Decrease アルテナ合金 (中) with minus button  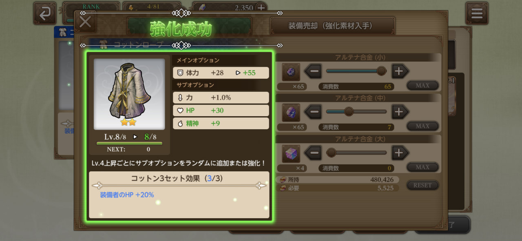tap(313, 112)
